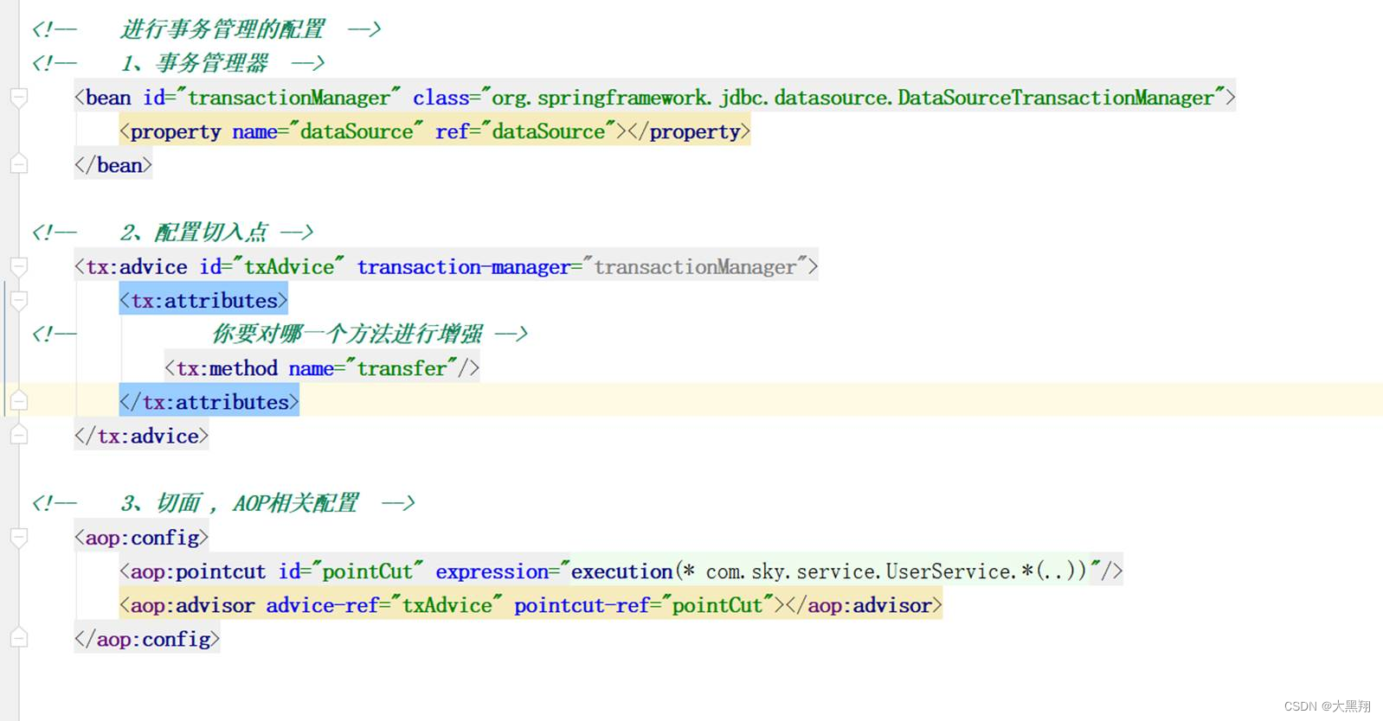Image resolution: width=1383 pixels, height=721 pixels.
Task: Click the id value "txAdvice" in tx:advice tag
Action: (x=289, y=267)
